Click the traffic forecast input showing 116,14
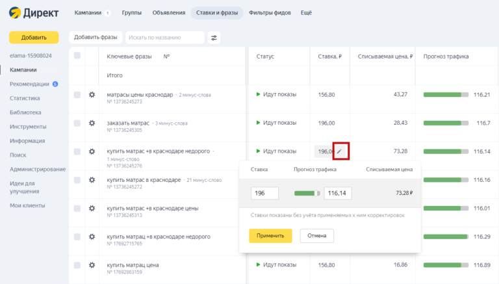Viewport: 499px width, 284px height. tap(338, 193)
